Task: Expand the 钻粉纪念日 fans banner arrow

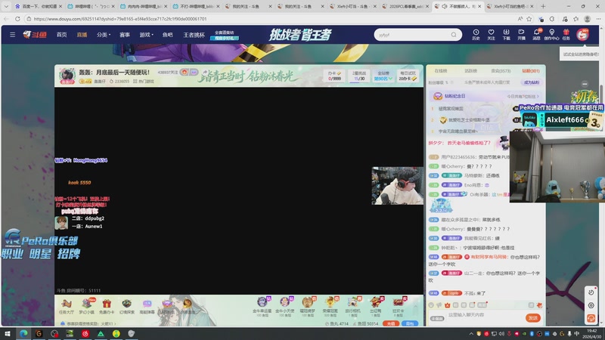Action: point(538,96)
